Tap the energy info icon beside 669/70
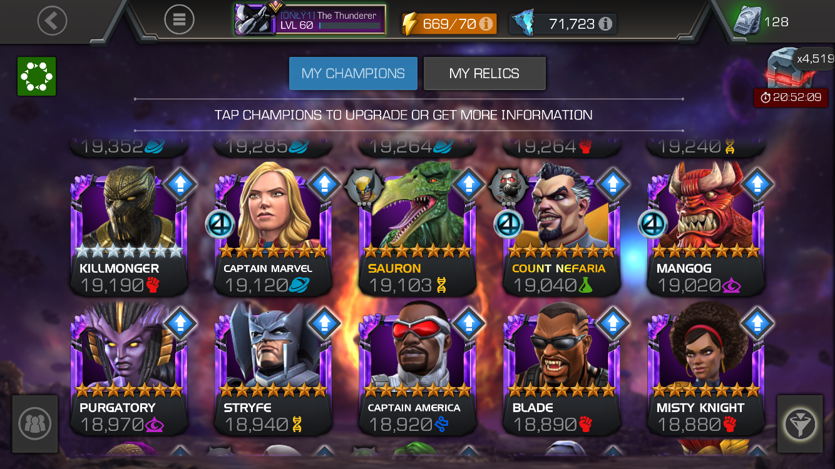The height and width of the screenshot is (469, 835). click(x=486, y=24)
